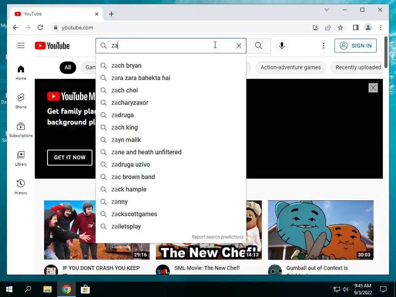Open Windows taskbar search
Image resolution: width=396 pixels, height=297 pixels.
[28, 289]
